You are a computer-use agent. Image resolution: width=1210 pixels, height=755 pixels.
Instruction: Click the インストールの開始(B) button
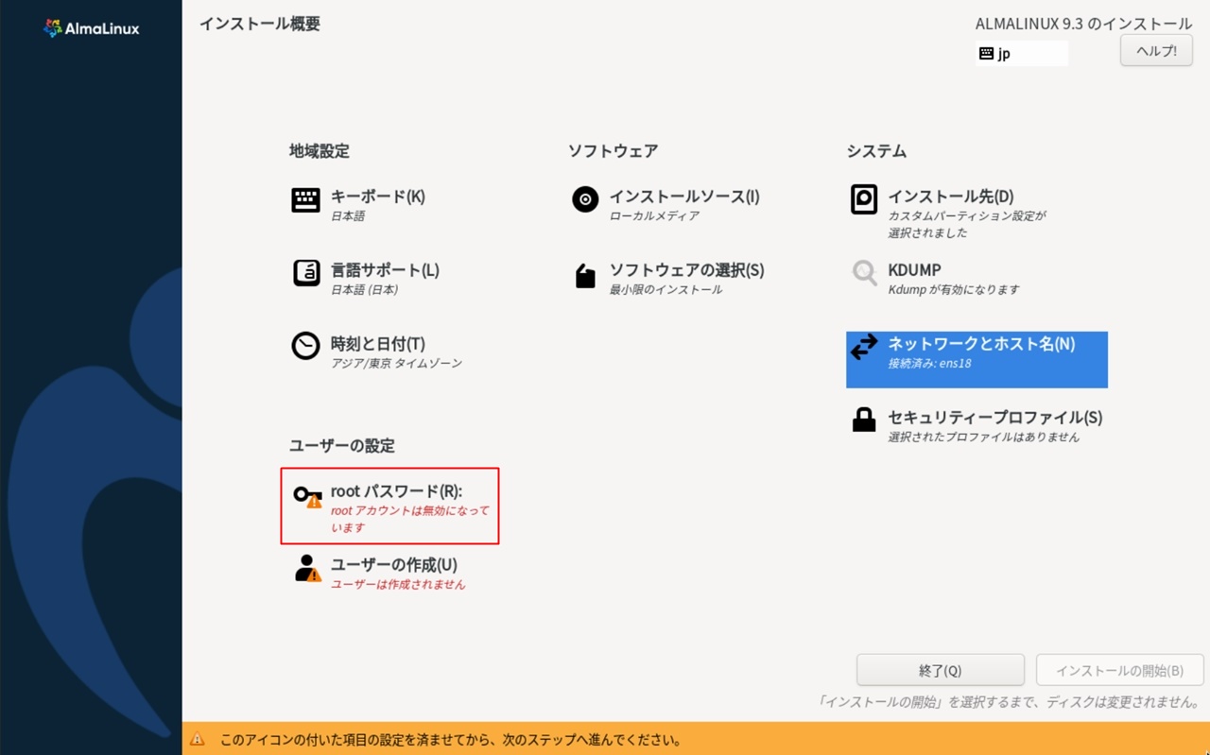1119,670
